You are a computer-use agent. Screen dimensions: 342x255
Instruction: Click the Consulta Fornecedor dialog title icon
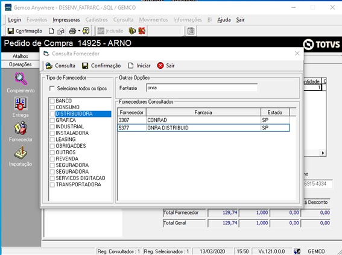(46, 54)
